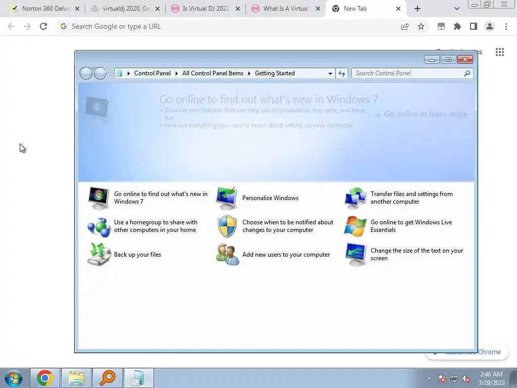
Task: Click the Control Panel taskbar button
Action: [x=138, y=378]
